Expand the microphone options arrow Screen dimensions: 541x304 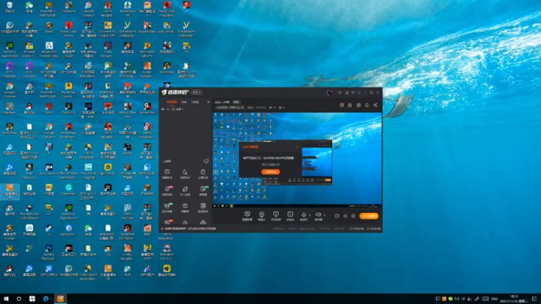(x=310, y=216)
